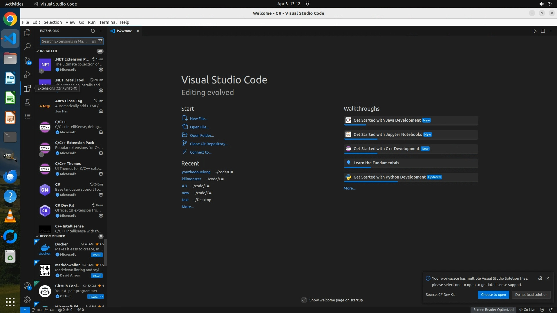Viewport: 557px width, 313px height.
Task: Open Manage gear in activity bar
Action: click(27, 300)
